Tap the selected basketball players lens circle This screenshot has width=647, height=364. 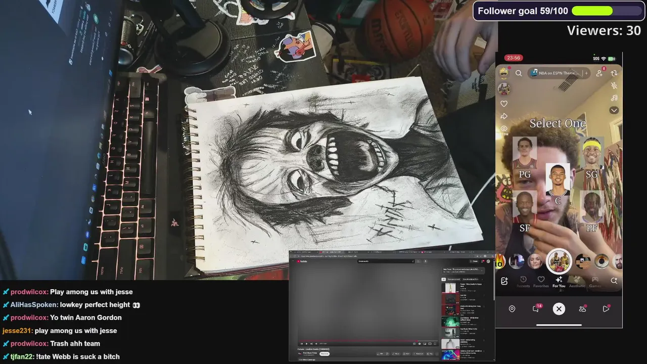(x=559, y=261)
